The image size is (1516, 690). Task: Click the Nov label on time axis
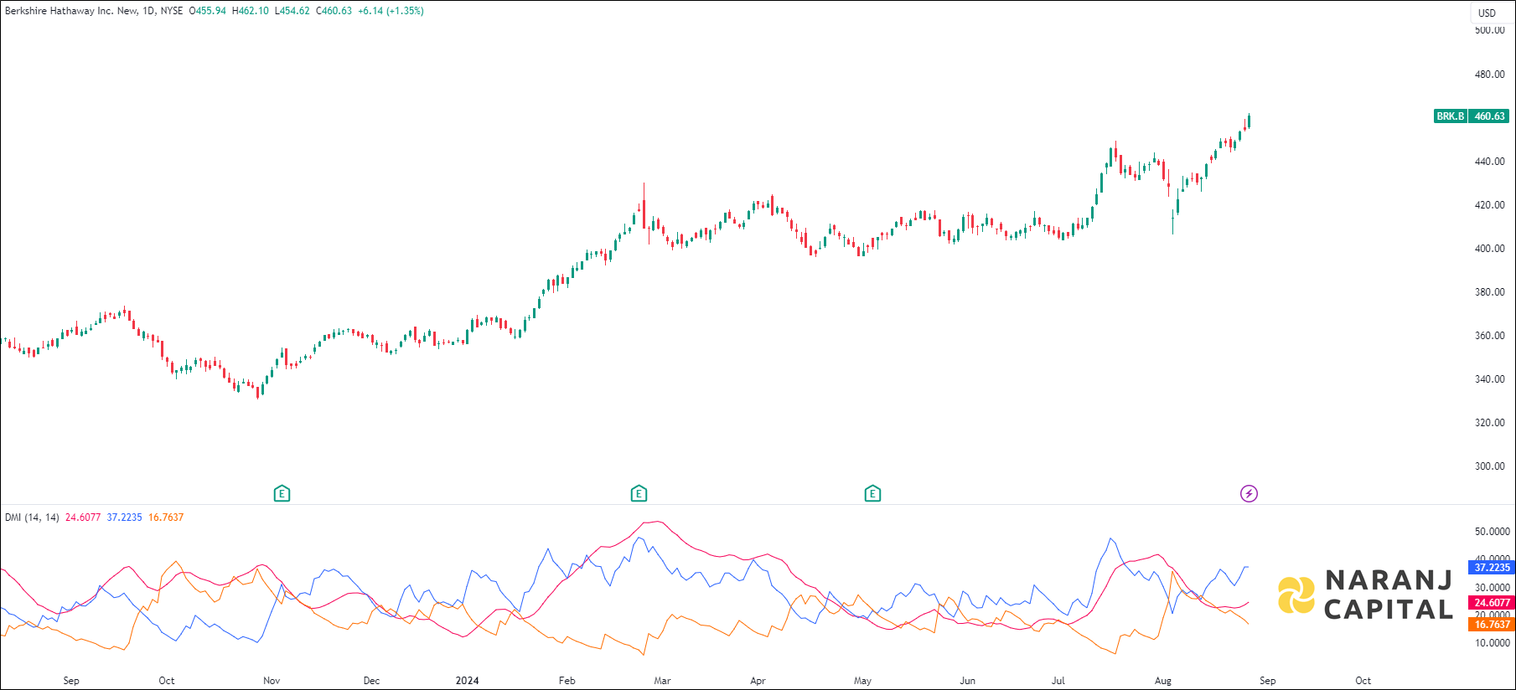[272, 681]
